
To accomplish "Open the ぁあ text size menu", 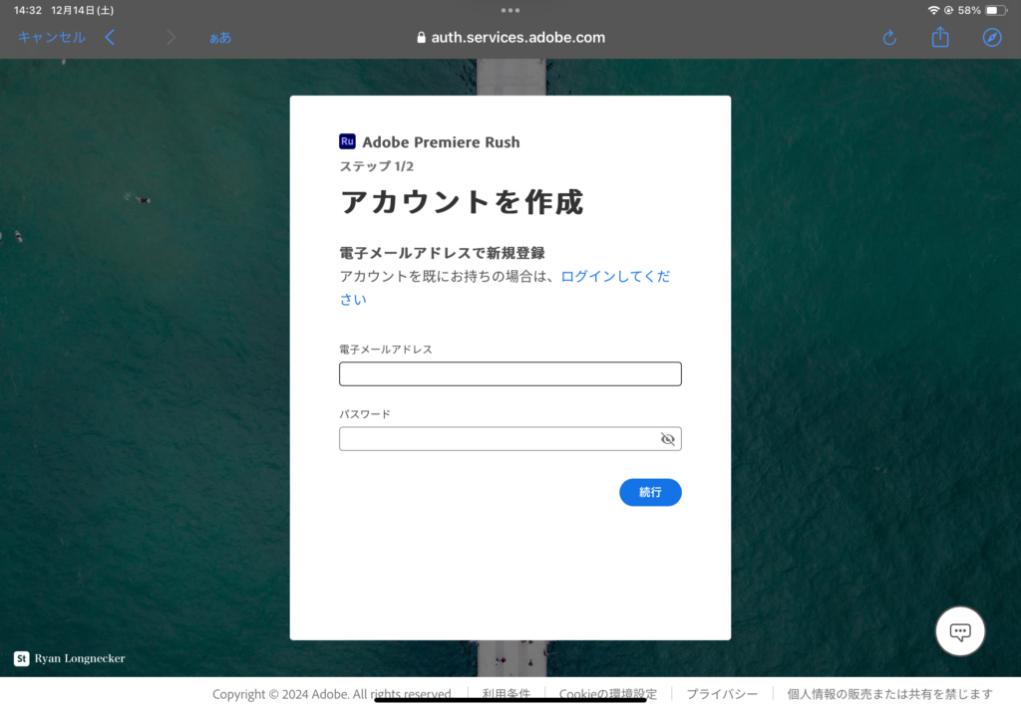I will point(219,38).
